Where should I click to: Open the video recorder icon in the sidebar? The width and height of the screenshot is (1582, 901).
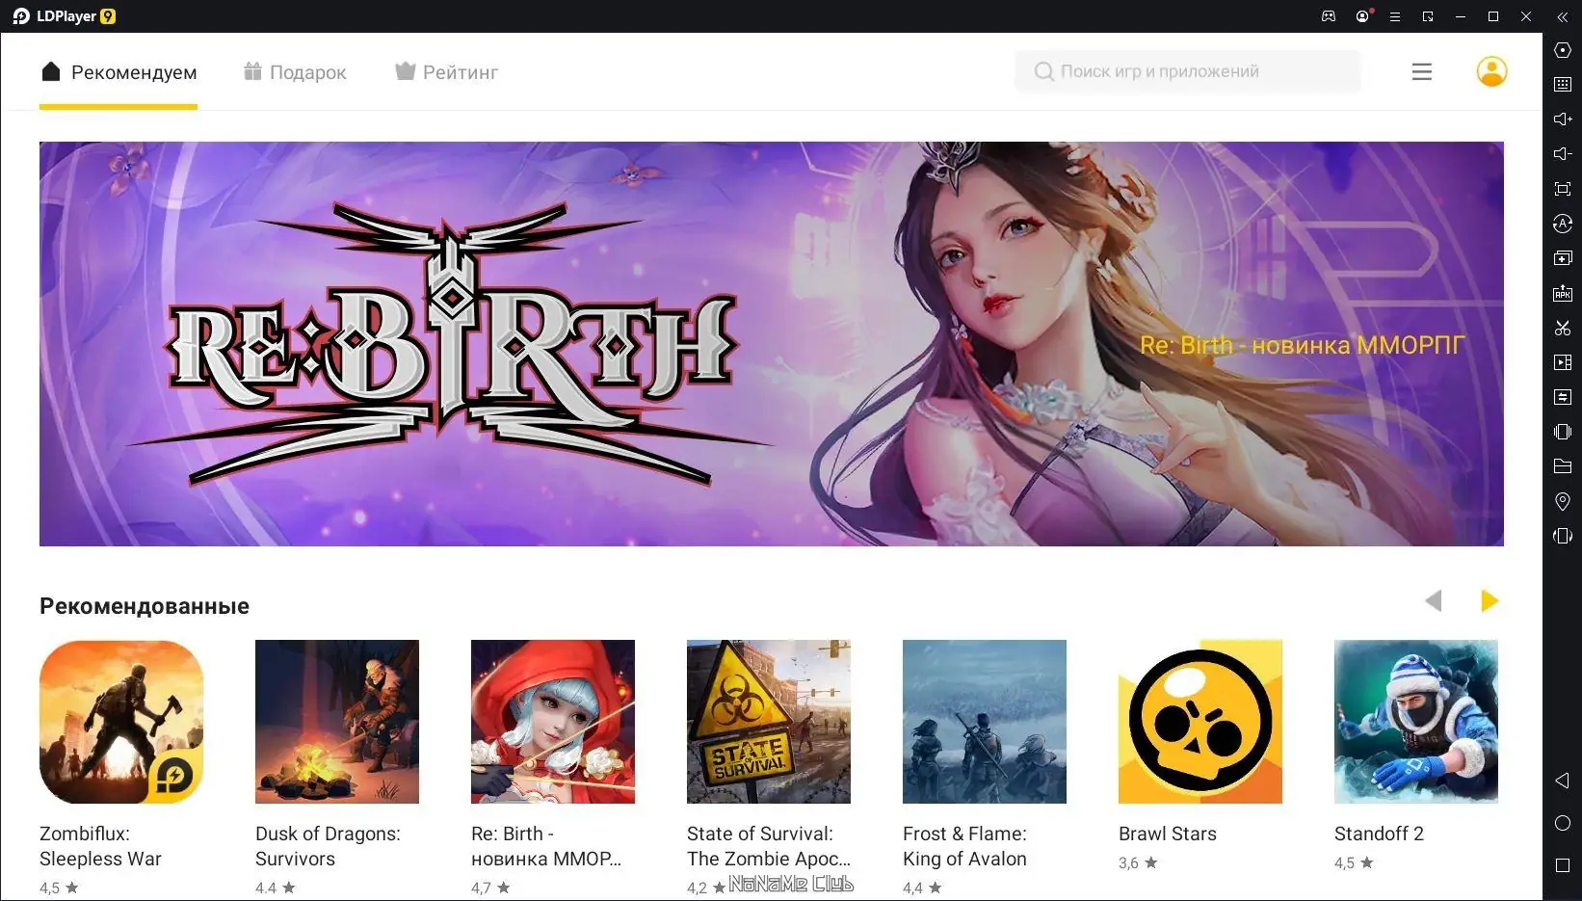tap(1563, 362)
